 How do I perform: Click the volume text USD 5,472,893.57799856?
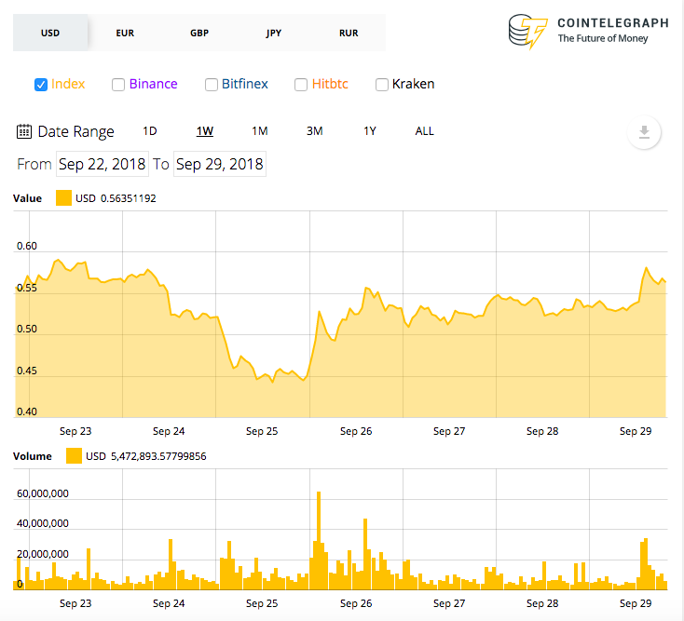point(145,456)
